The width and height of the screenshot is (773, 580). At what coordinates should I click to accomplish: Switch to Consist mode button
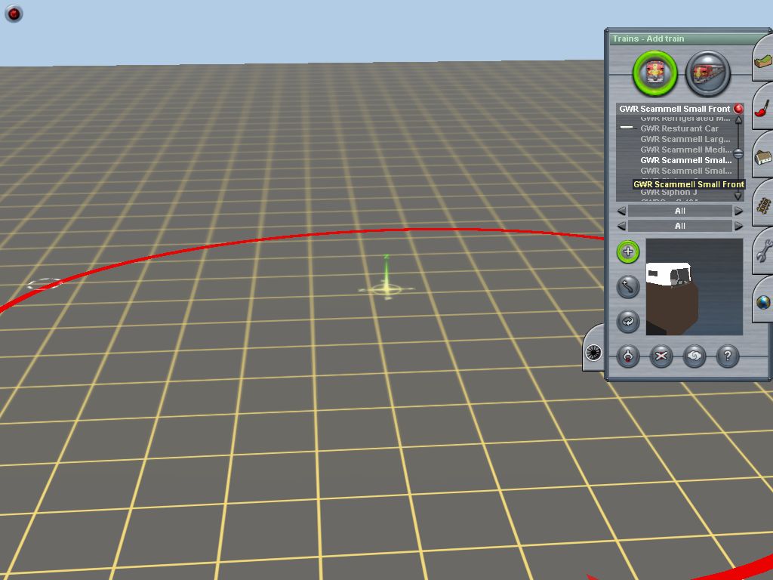707,73
